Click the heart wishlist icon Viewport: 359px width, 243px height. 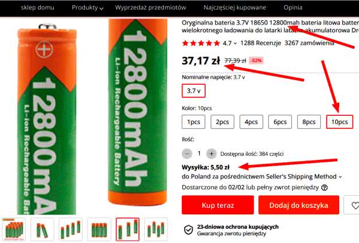[x=355, y=205]
